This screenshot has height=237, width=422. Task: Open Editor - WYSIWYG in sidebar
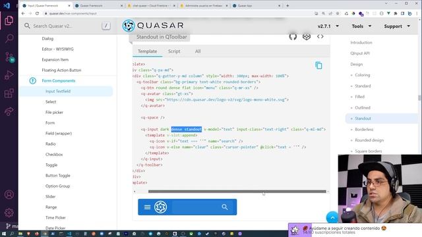pos(57,49)
